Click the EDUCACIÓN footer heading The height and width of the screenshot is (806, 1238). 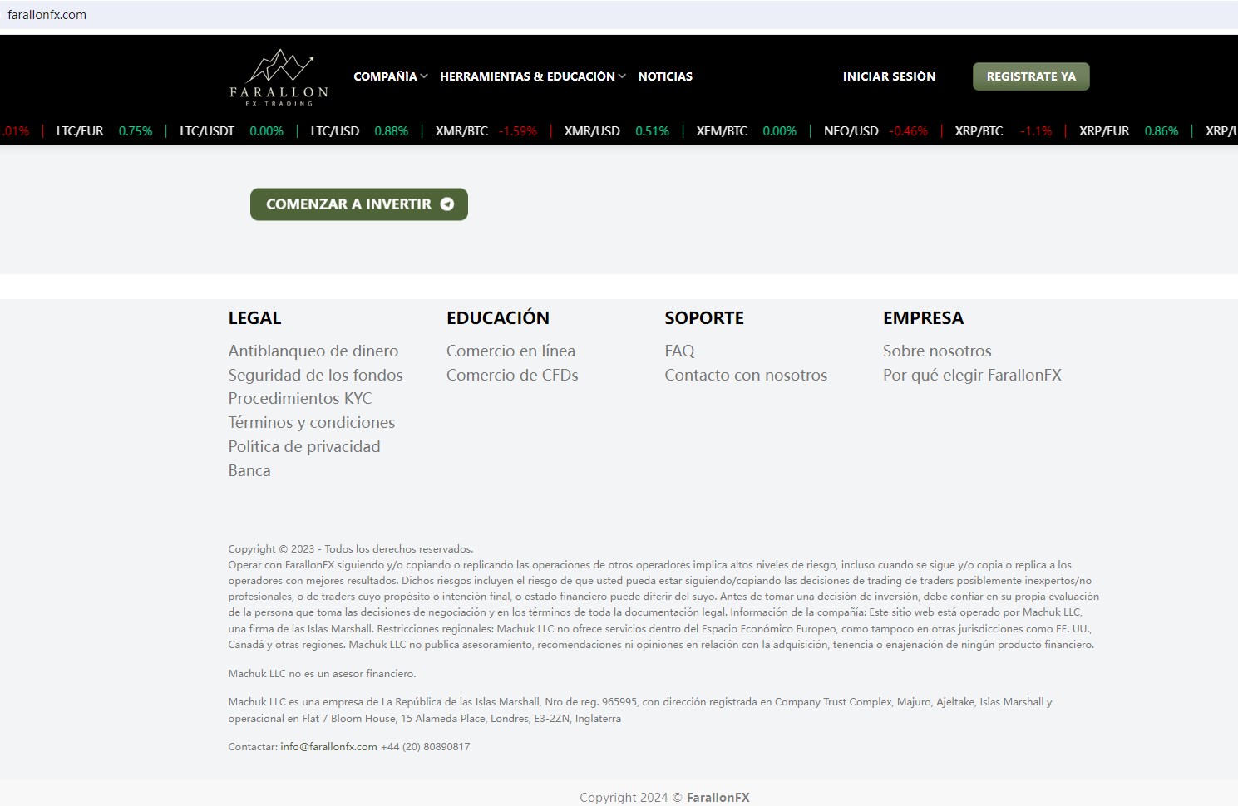(x=498, y=318)
